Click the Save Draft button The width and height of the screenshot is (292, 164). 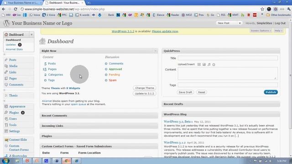185,92
